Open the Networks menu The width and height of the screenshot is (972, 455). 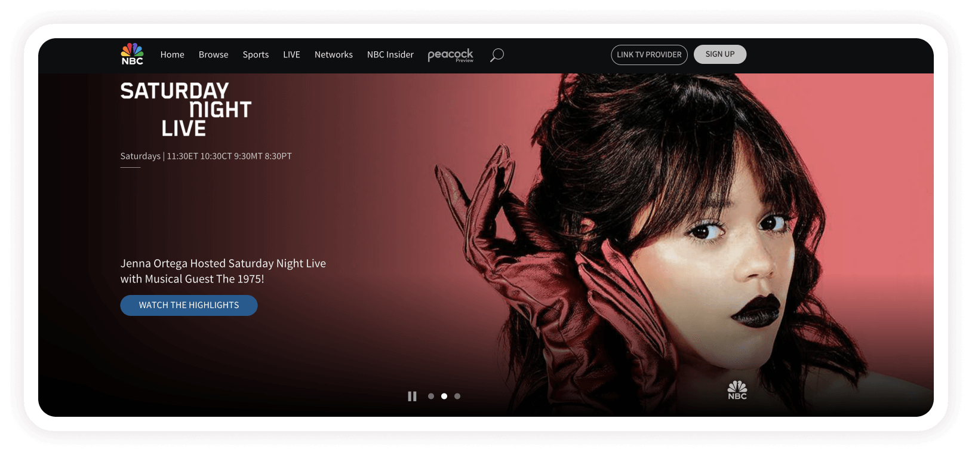[x=334, y=54]
